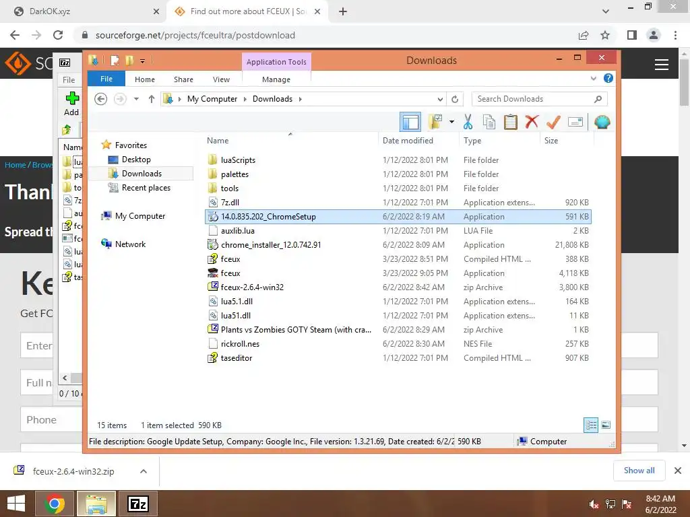
Task: Select chrome_installer_12.0.742.91 file
Action: (398, 245)
